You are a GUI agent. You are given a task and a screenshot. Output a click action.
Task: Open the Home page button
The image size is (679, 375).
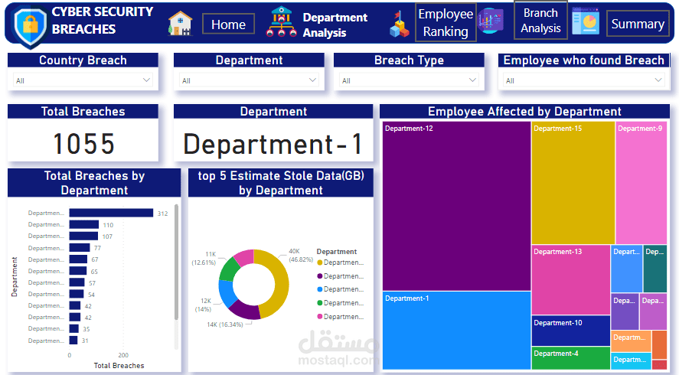pos(229,24)
